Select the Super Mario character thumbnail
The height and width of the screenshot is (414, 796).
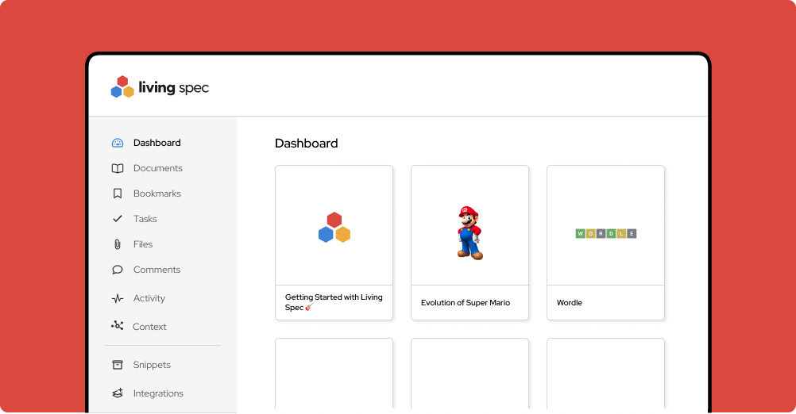(469, 232)
